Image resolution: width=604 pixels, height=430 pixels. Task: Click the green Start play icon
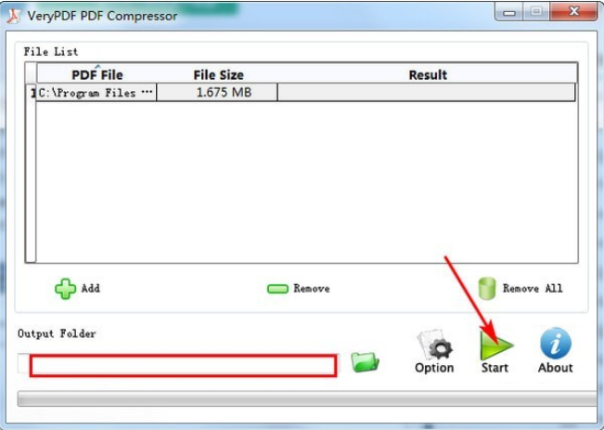point(496,345)
